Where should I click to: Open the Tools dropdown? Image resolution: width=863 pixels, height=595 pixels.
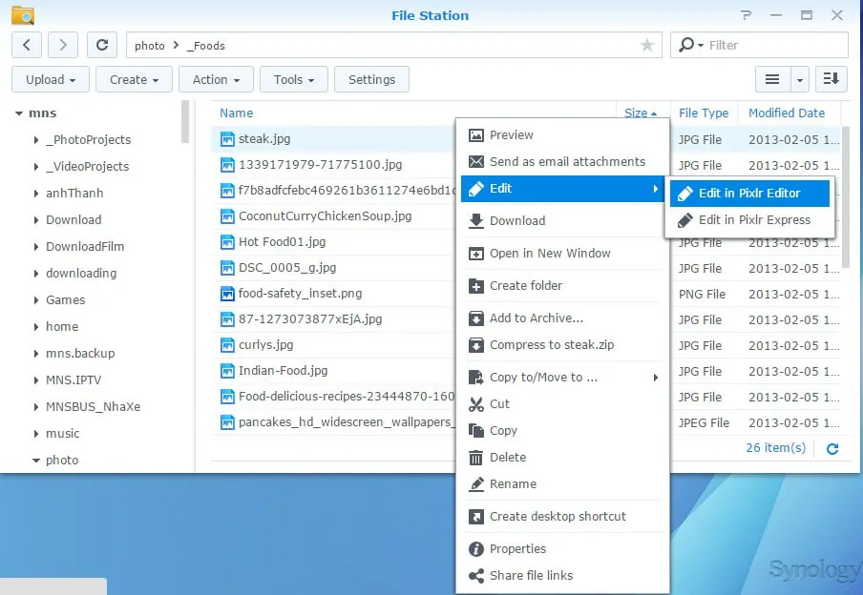click(x=293, y=79)
